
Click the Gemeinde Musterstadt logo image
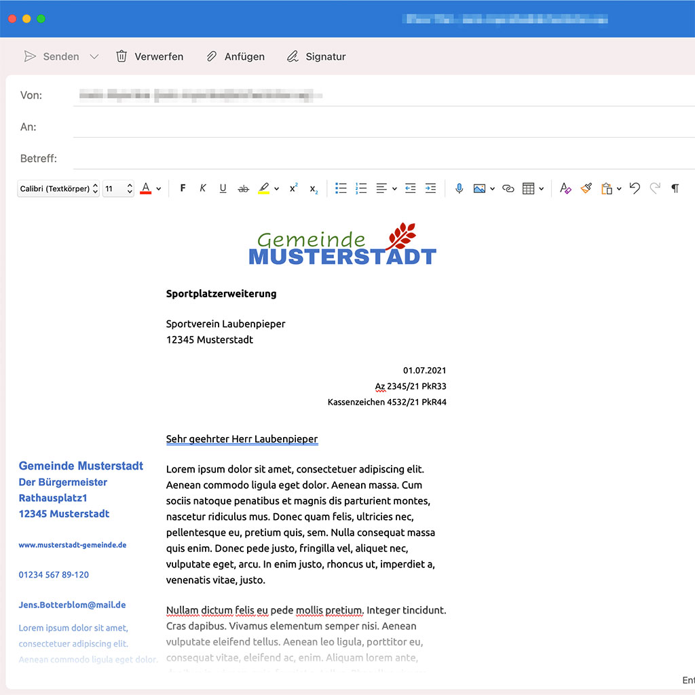point(343,244)
